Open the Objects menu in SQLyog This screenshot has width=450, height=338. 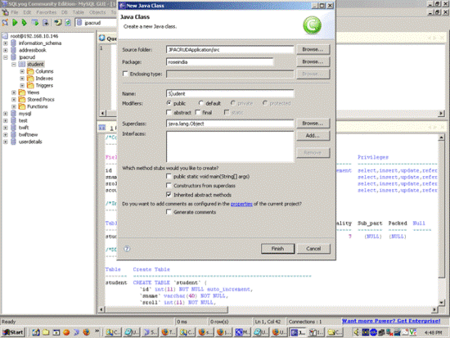(97, 12)
